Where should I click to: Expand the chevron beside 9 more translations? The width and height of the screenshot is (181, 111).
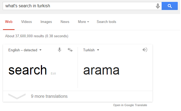click(x=17, y=96)
